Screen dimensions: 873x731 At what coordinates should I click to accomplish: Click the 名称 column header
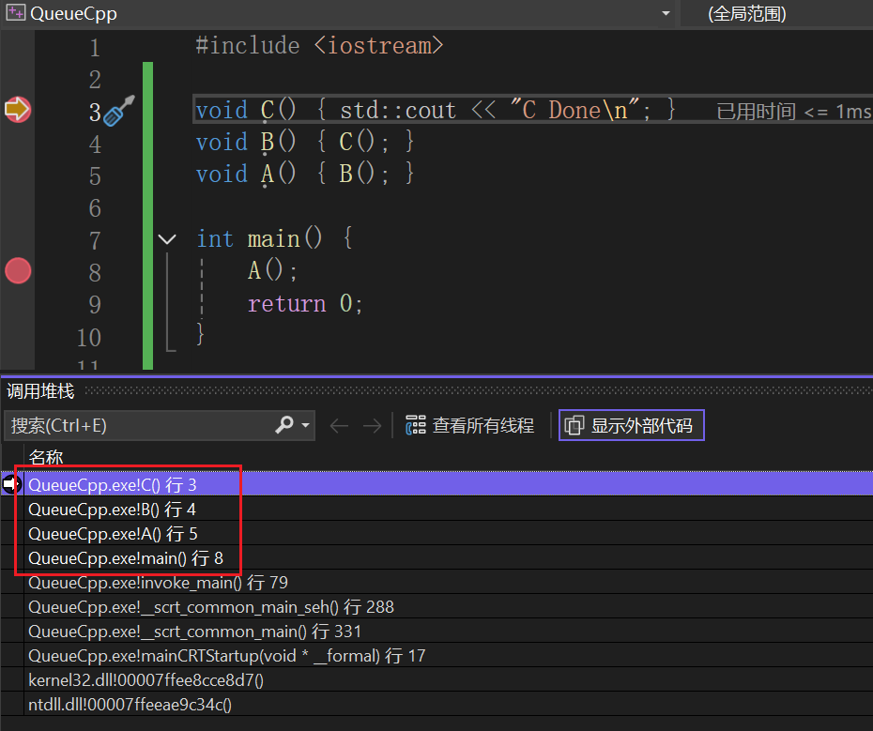point(46,457)
